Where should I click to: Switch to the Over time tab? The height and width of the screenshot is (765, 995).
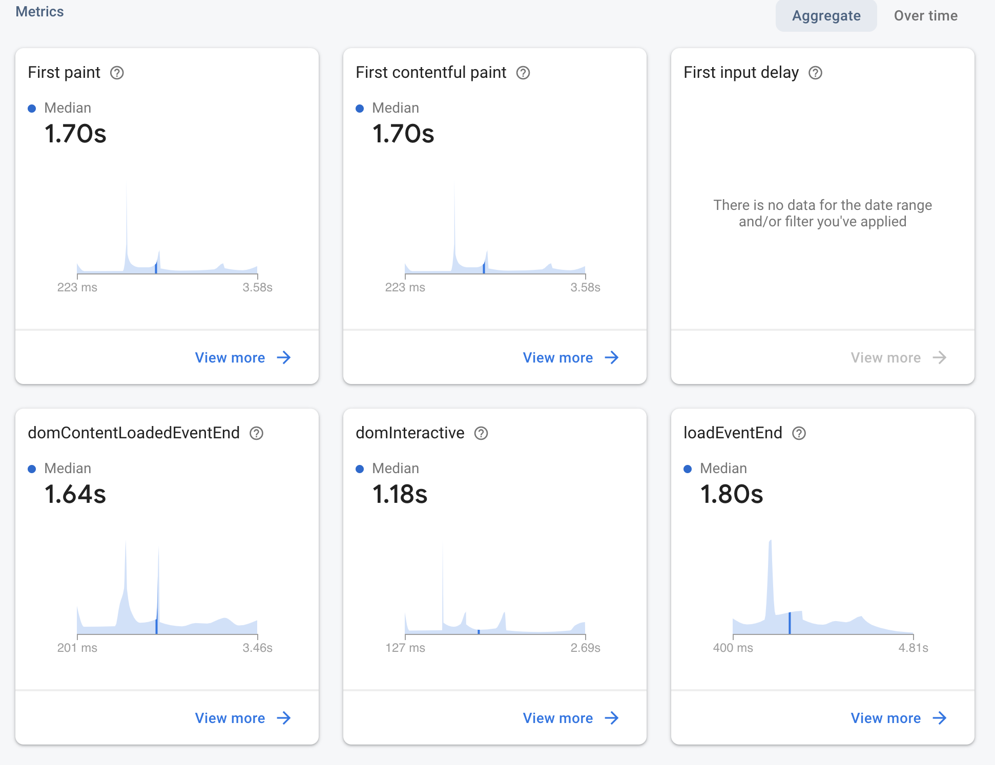point(925,16)
